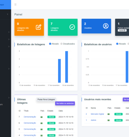Open Mercado Digital user link
The image size is (129, 137).
[x=97, y=114]
